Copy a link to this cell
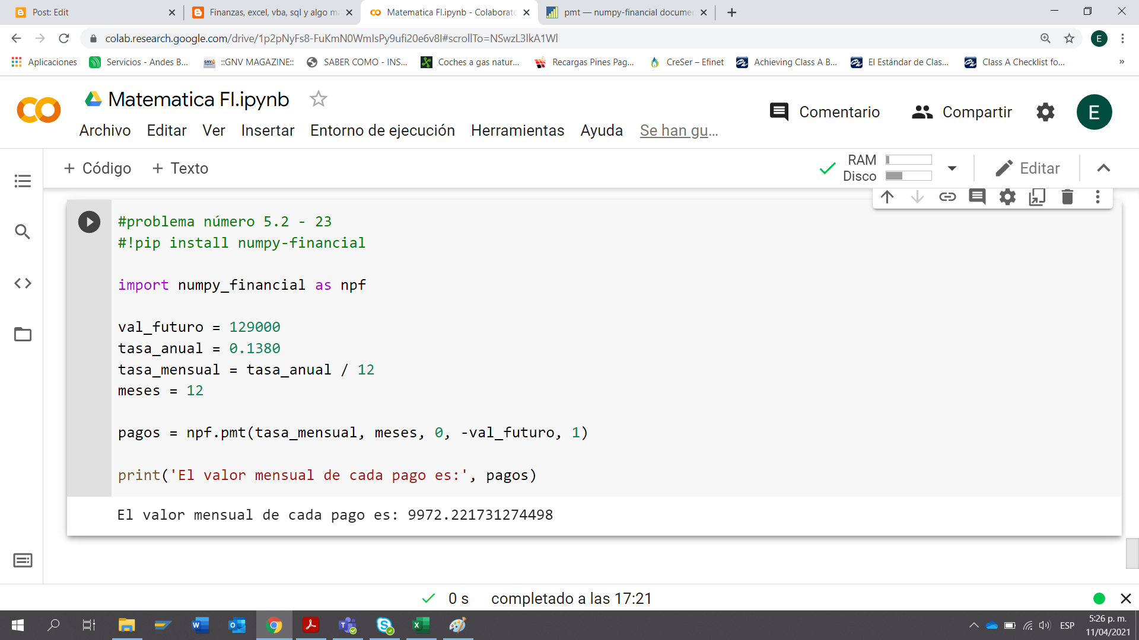Viewport: 1139px width, 640px height. [x=947, y=197]
